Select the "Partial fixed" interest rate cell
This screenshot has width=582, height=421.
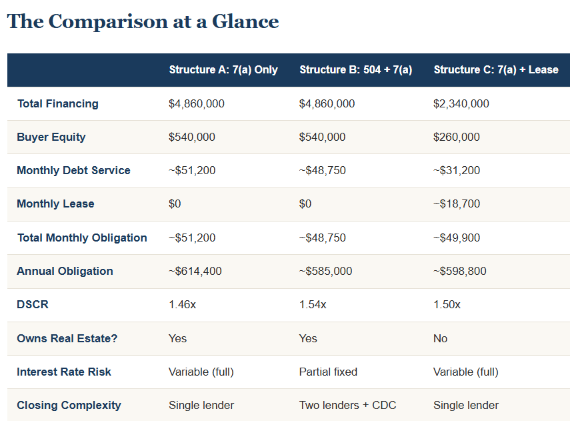pyautogui.click(x=328, y=372)
